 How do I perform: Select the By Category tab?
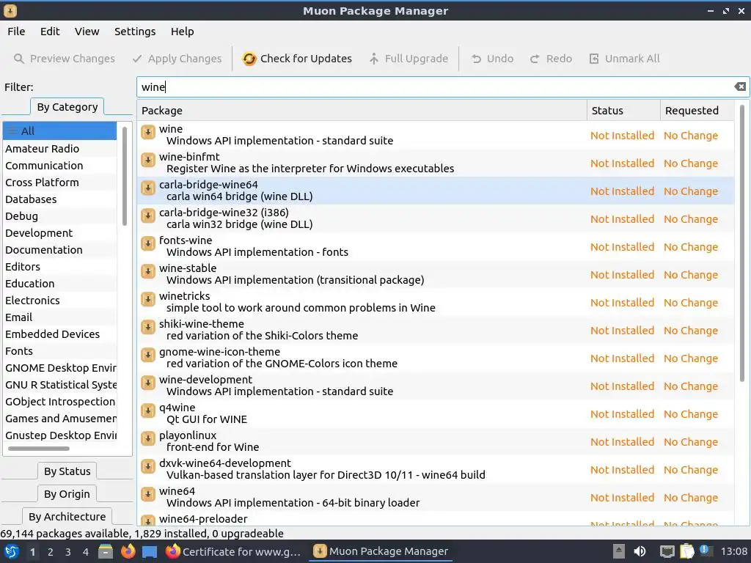tap(67, 107)
